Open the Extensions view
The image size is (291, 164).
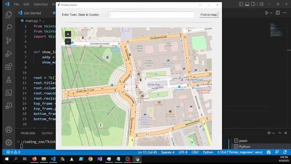click(x=9, y=67)
